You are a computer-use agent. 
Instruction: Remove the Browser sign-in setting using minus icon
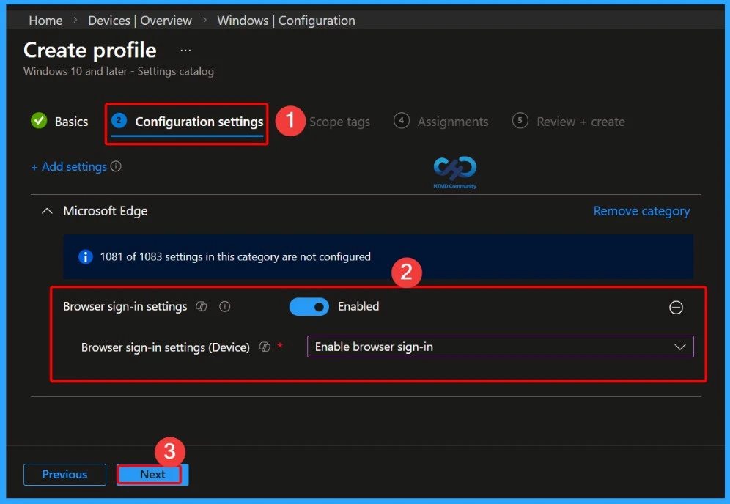(676, 308)
